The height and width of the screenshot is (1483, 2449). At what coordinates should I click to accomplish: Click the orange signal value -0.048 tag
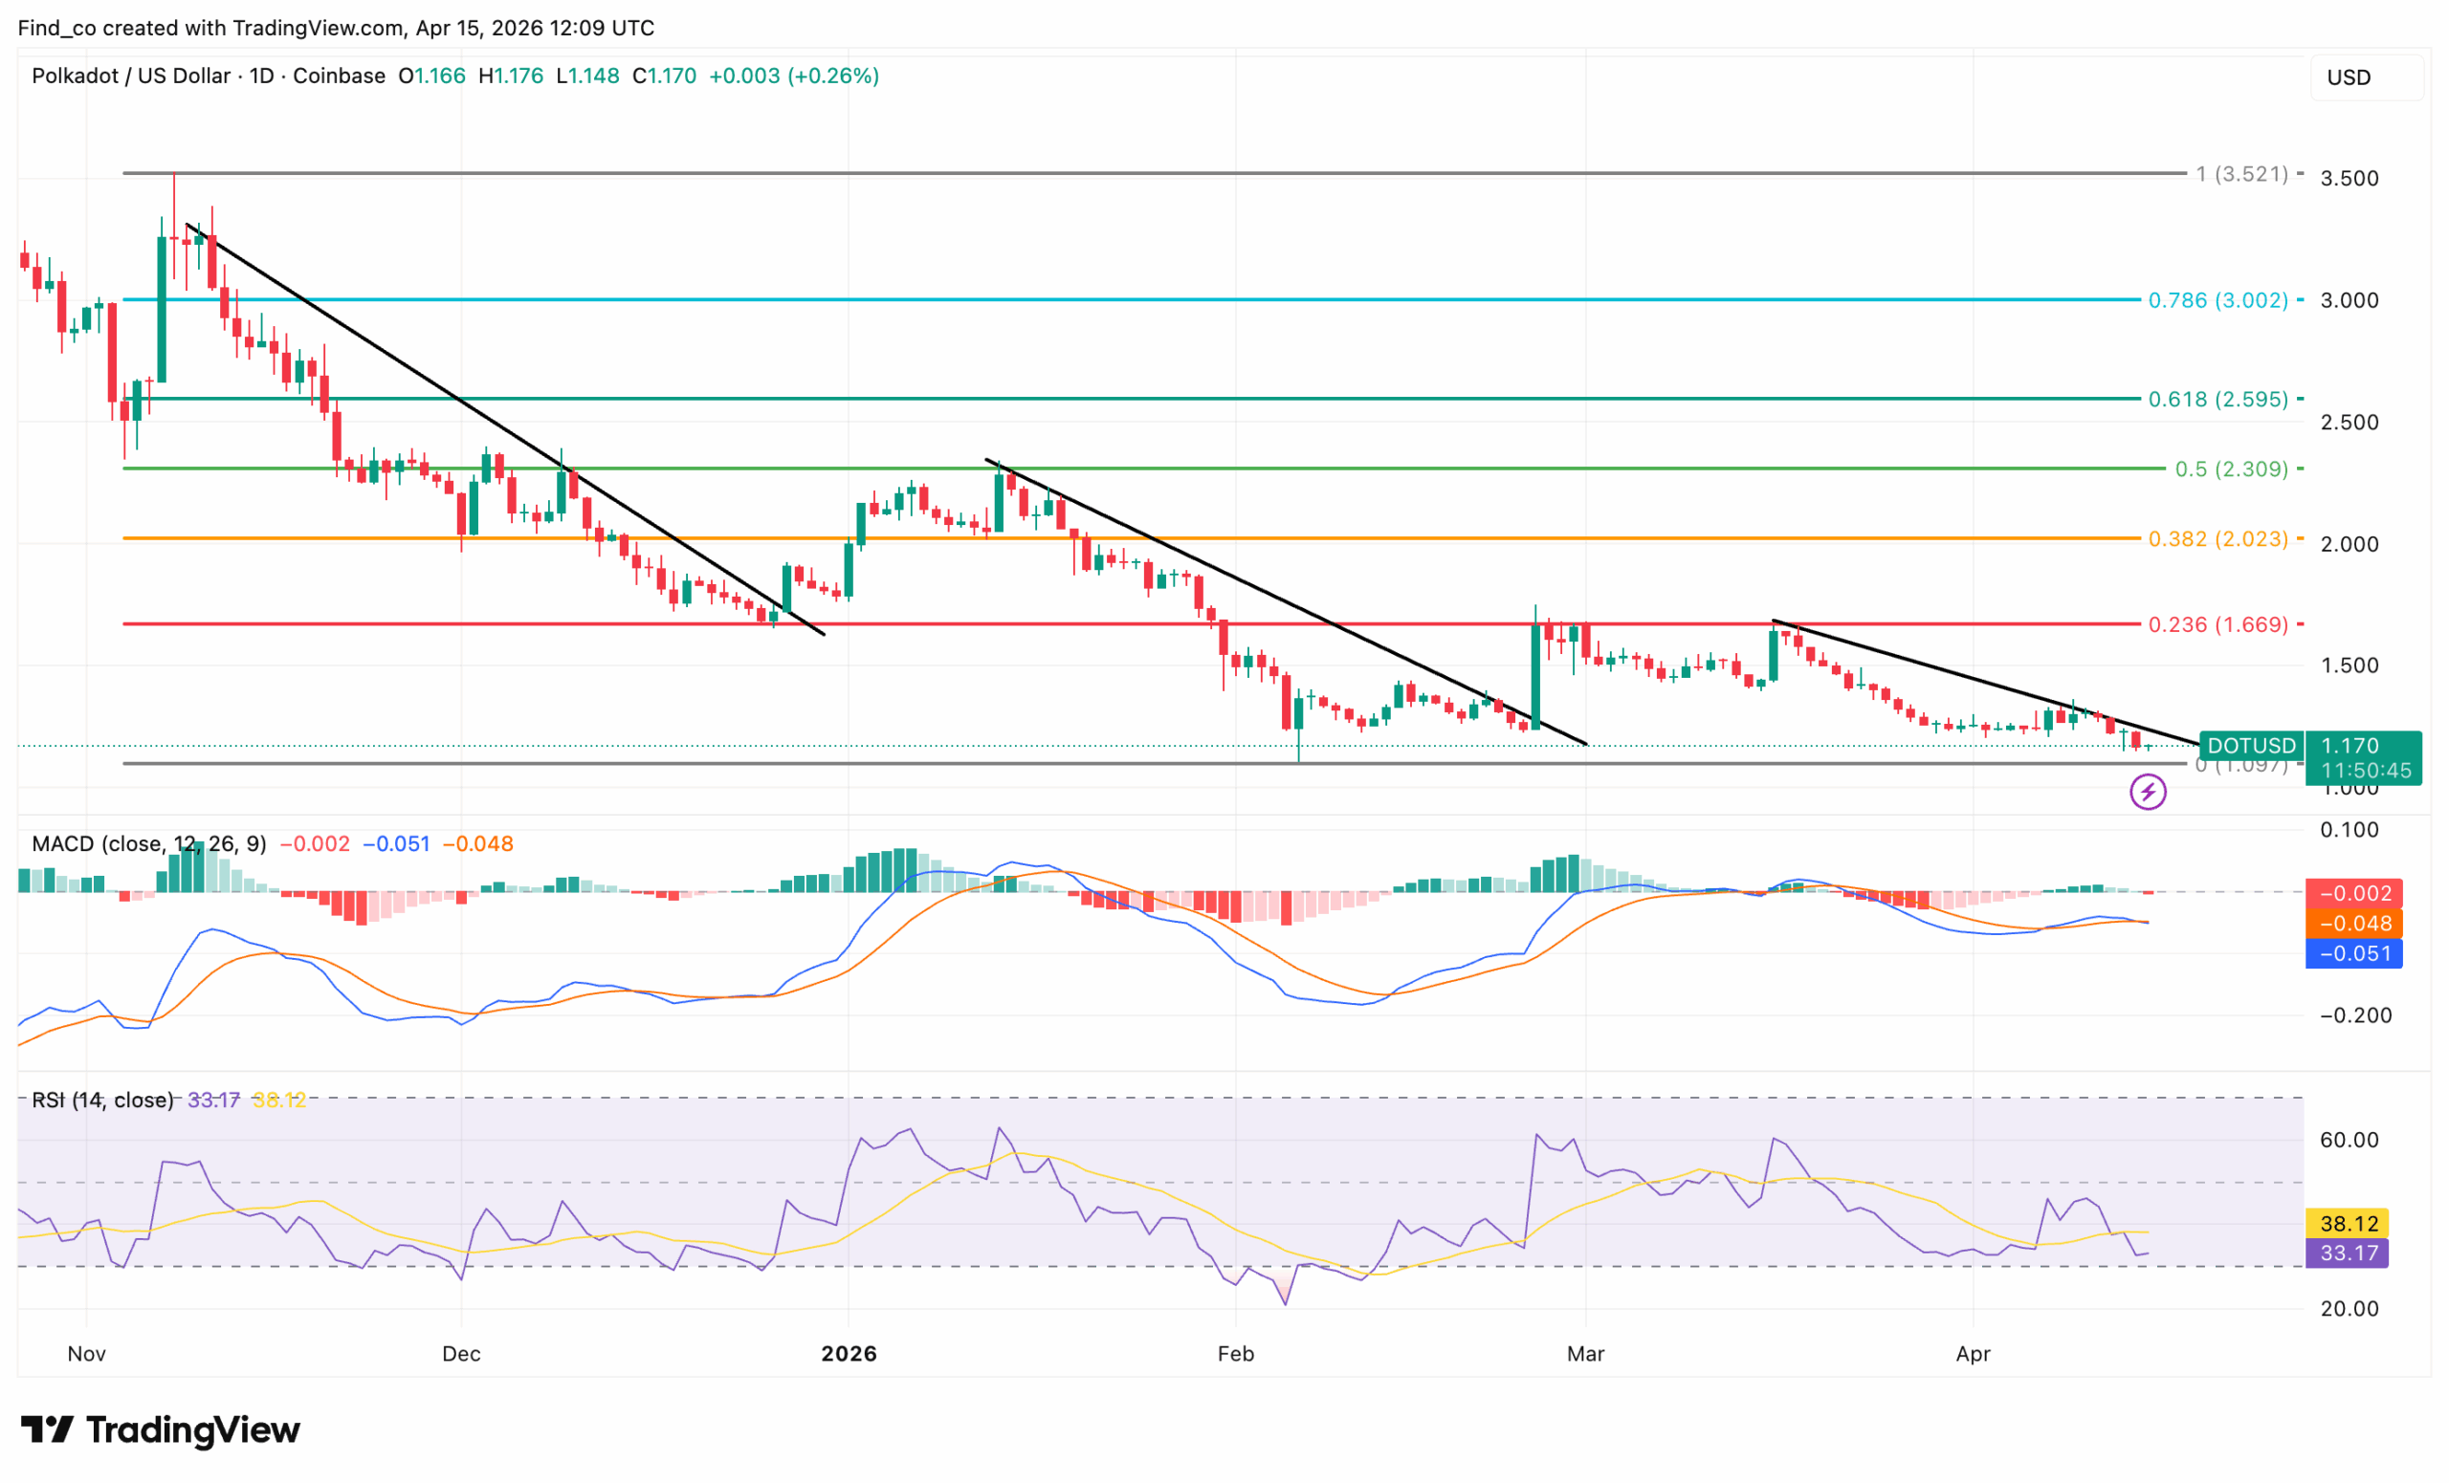2354,924
